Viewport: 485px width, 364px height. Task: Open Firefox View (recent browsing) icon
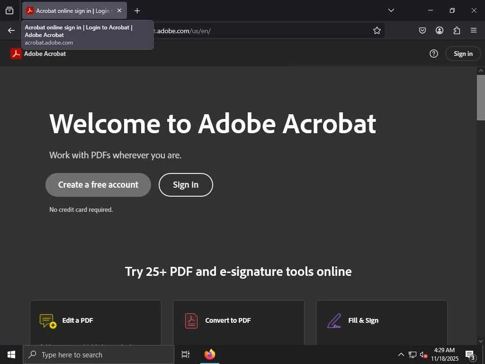click(9, 10)
